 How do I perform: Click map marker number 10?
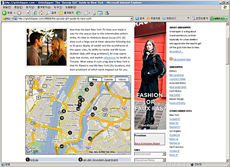click(x=62, y=146)
